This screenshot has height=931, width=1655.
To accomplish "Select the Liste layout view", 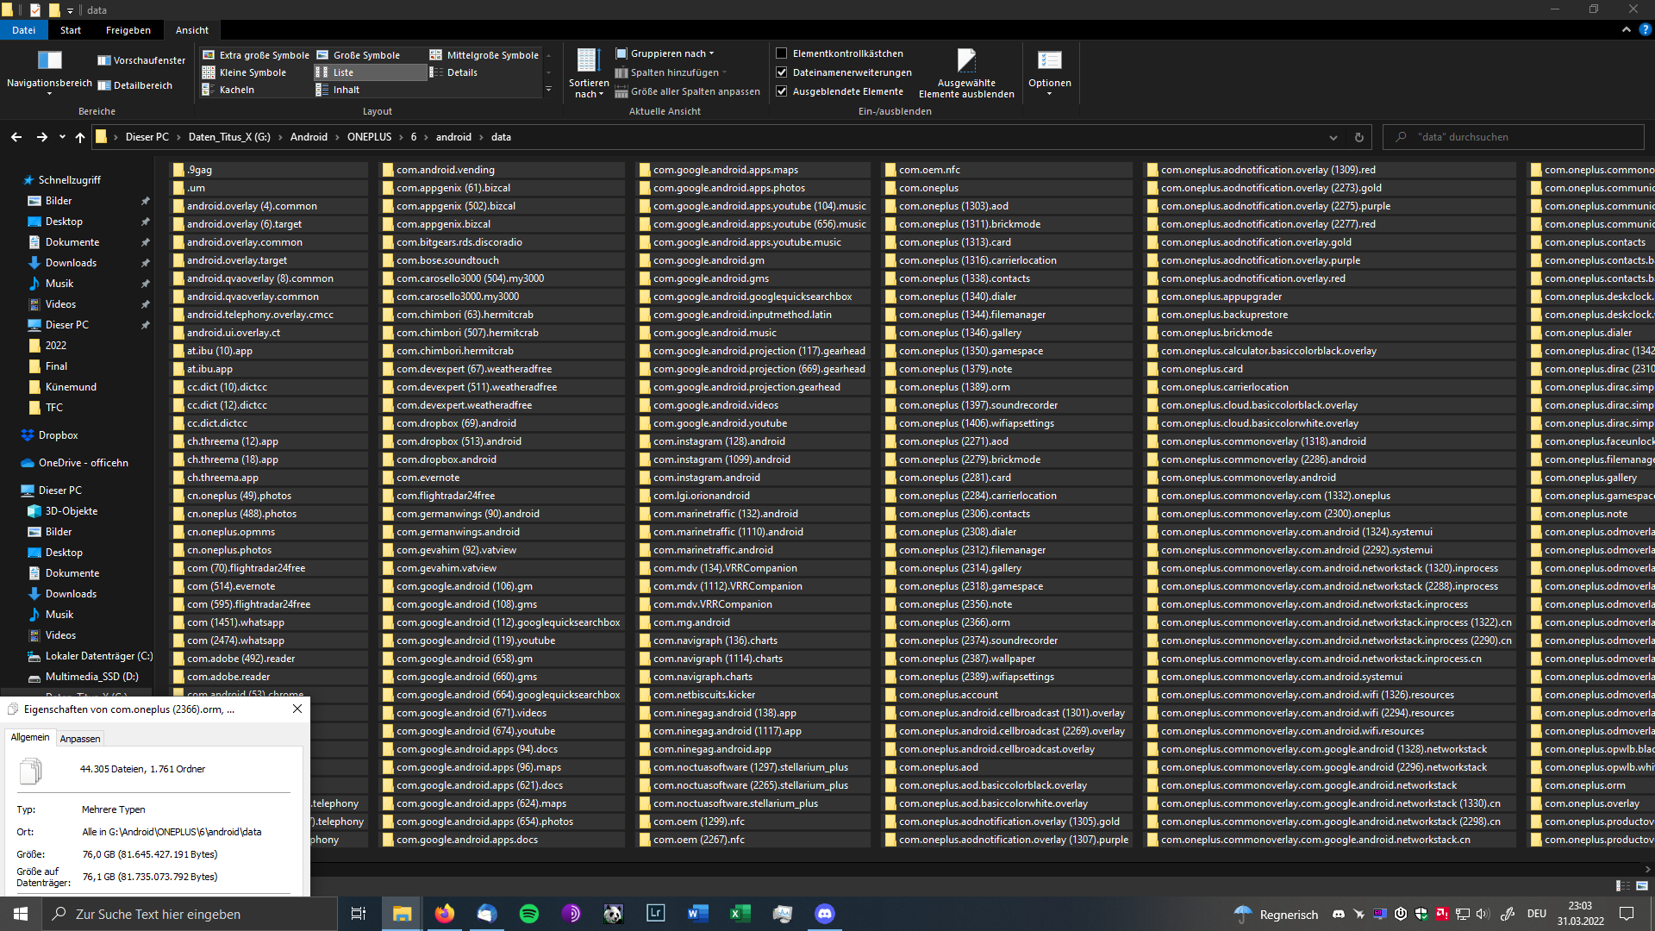I will tap(371, 72).
